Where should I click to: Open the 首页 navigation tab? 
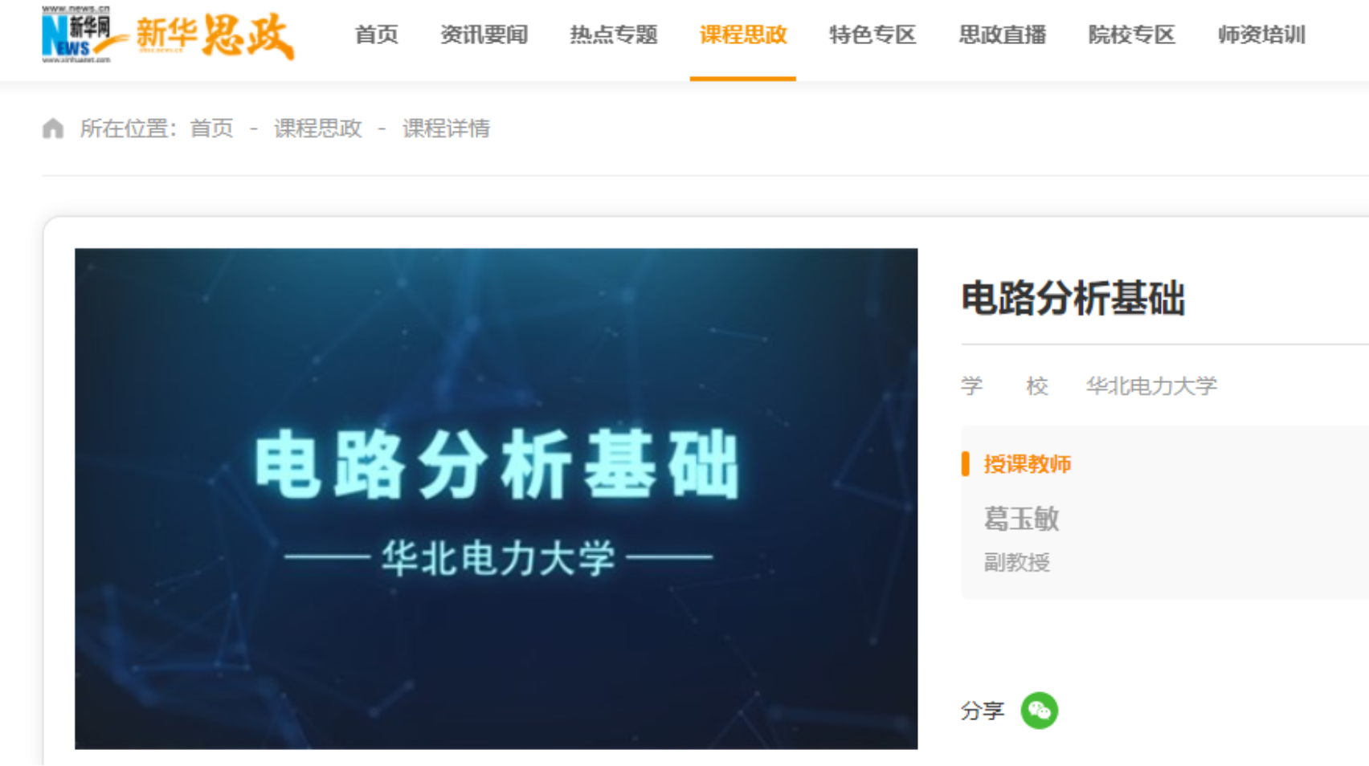376,35
